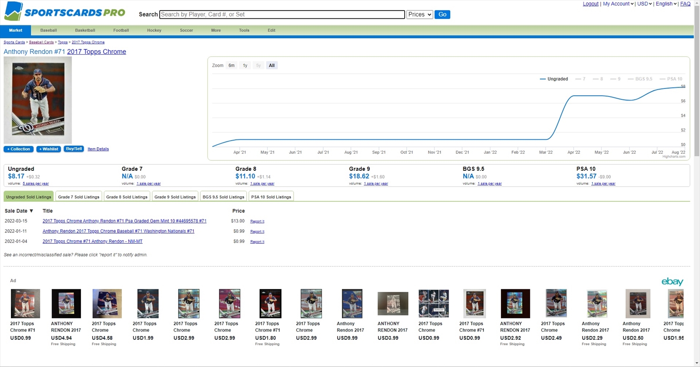
Task: Add card with + Wishlist button
Action: [x=49, y=149]
